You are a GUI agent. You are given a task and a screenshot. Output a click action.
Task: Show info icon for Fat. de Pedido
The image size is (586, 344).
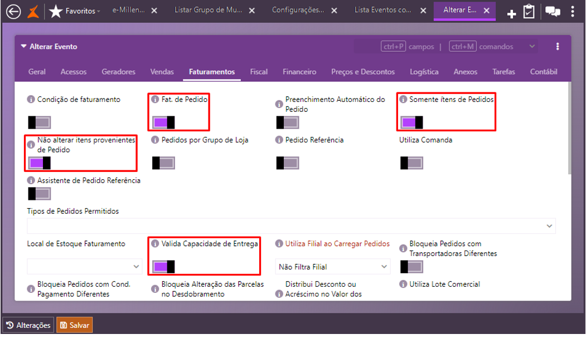coord(155,99)
